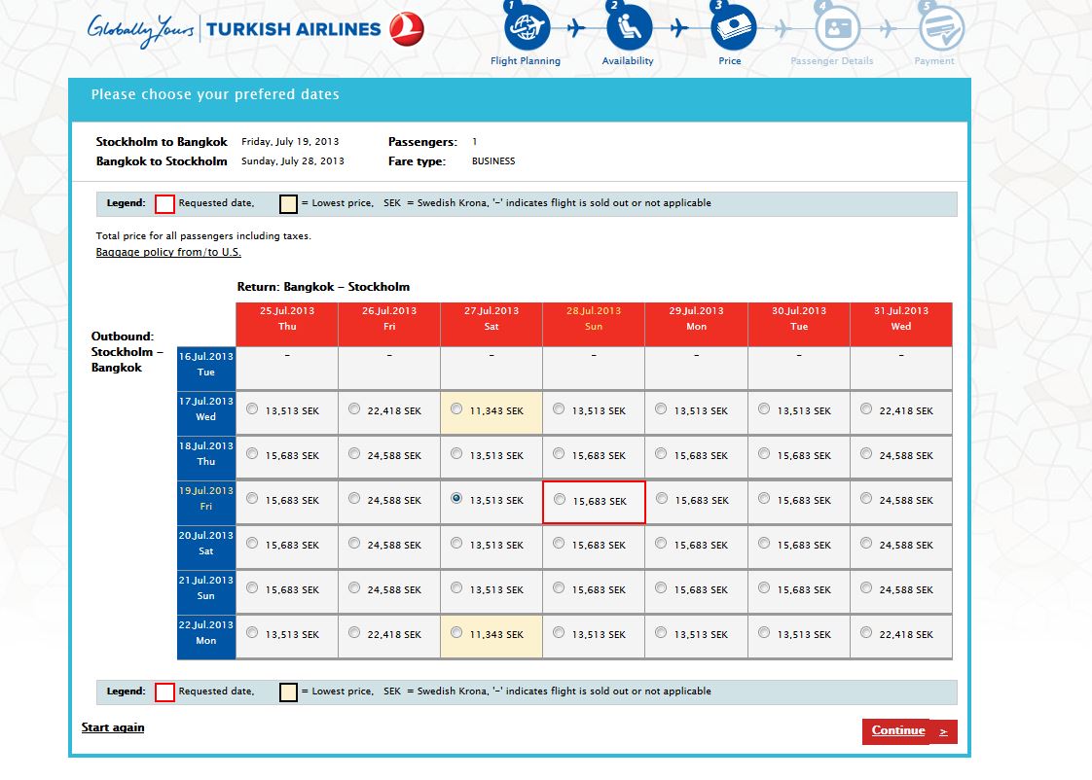The image size is (1092, 780).
Task: Click the Flight Planning step globe icon
Action: pos(527,29)
